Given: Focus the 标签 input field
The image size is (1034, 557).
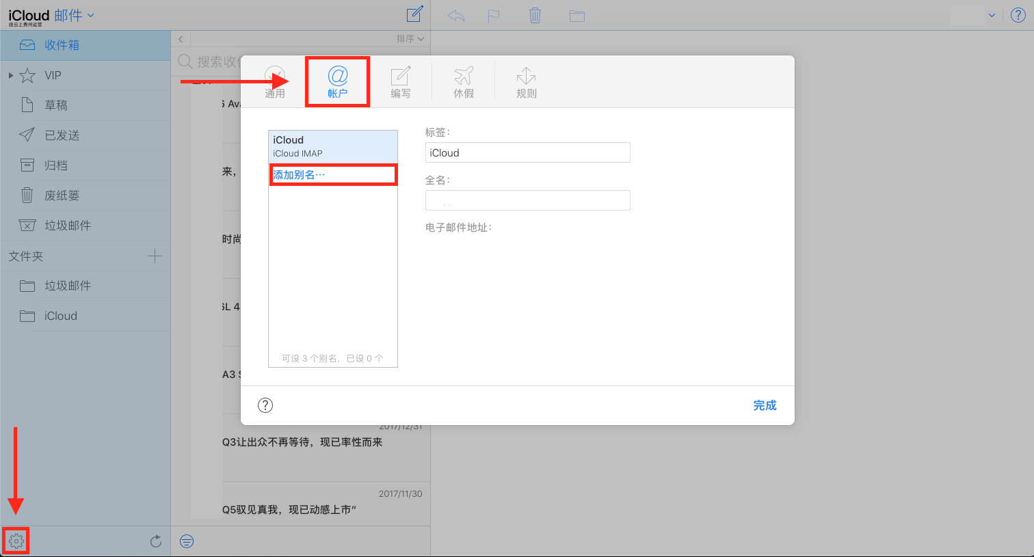Looking at the screenshot, I should click(x=527, y=152).
